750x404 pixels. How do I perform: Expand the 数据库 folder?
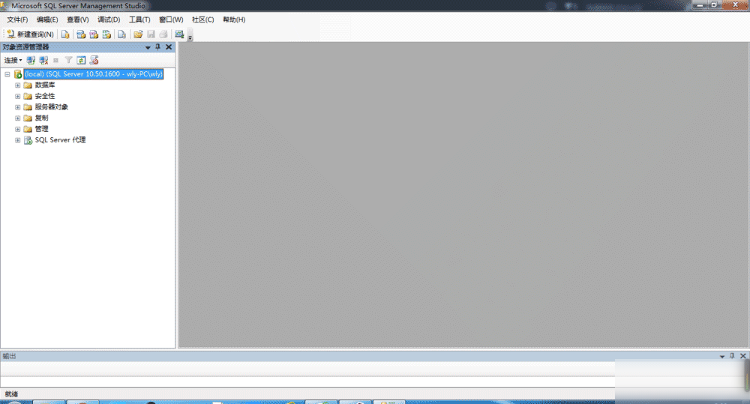click(18, 85)
